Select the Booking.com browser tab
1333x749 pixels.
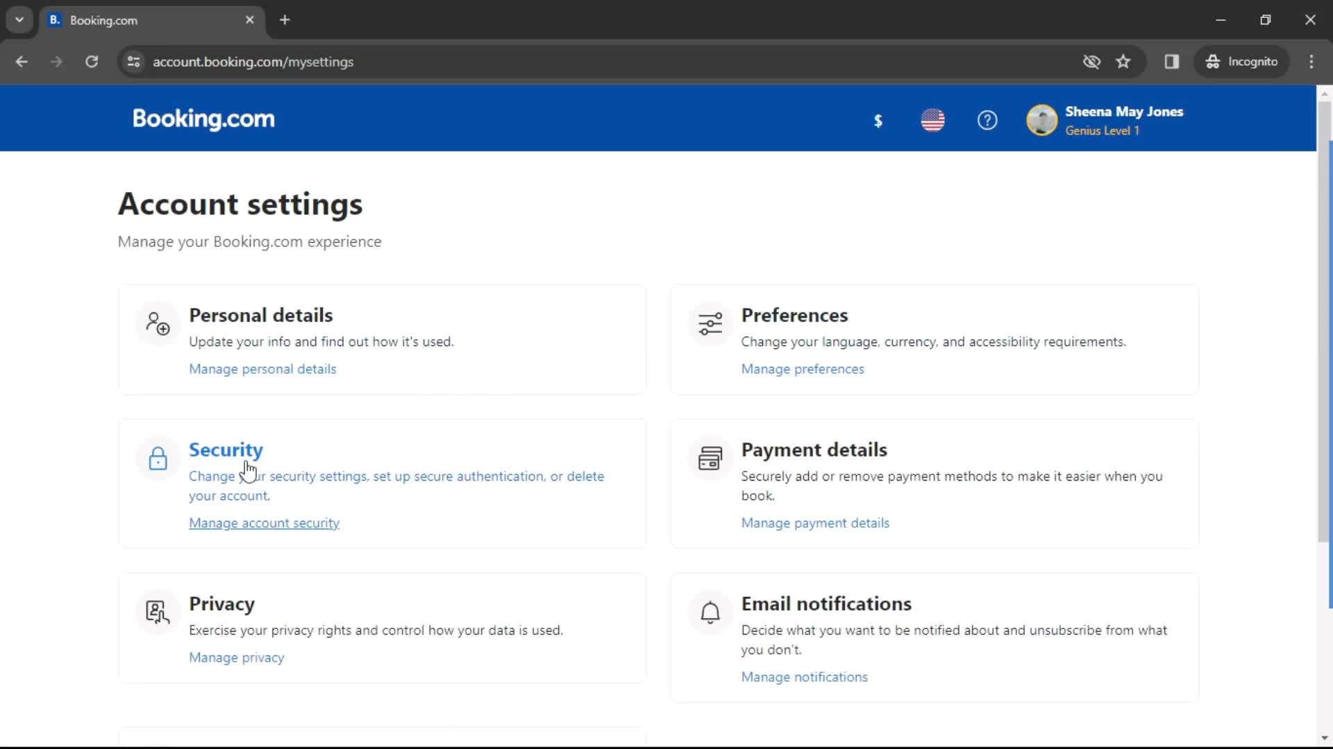pos(152,20)
